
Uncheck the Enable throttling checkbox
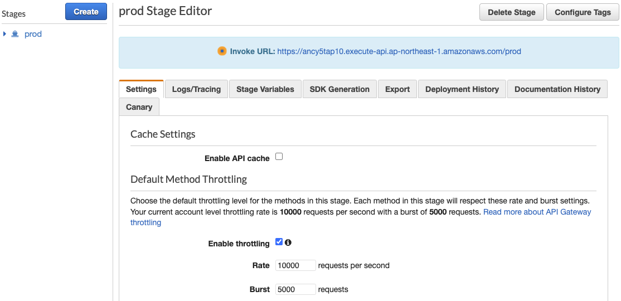(279, 241)
